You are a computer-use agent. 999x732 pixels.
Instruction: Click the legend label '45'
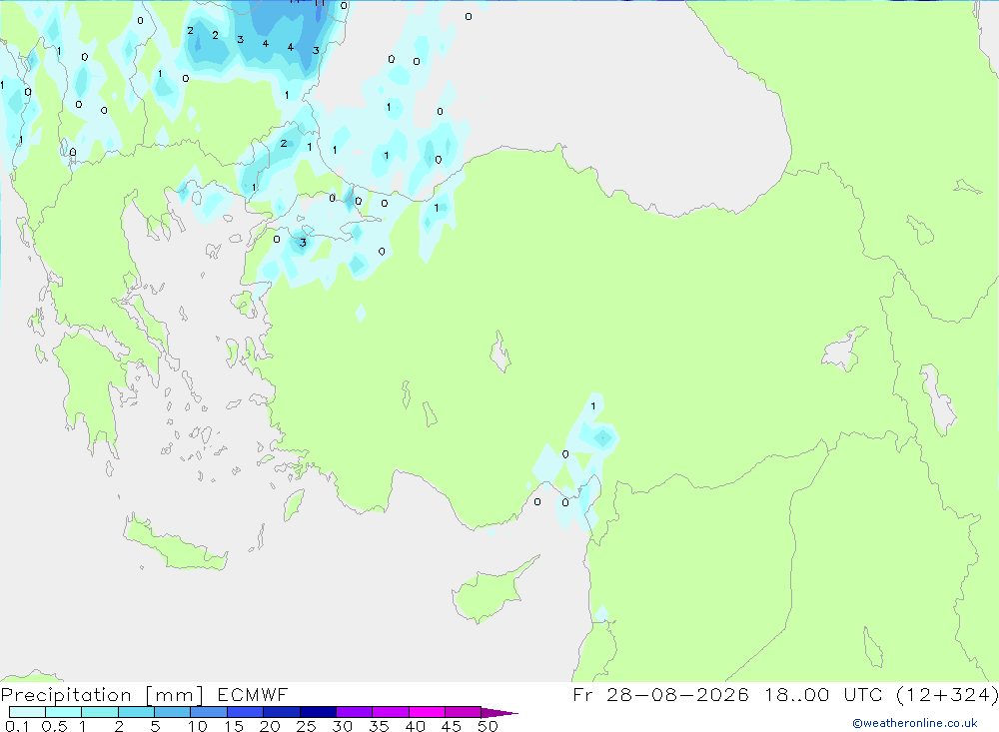tap(452, 726)
